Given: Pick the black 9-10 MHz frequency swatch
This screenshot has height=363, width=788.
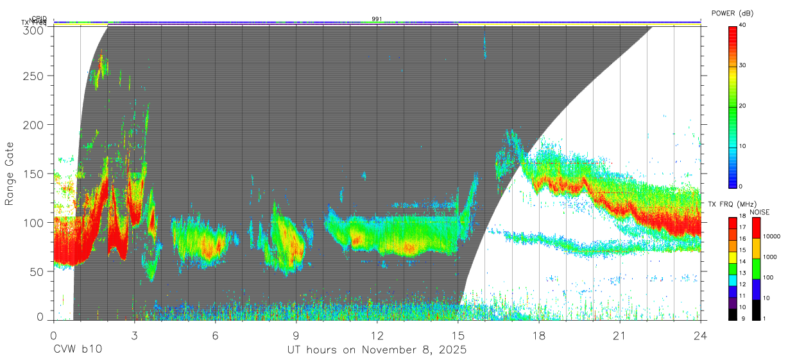Looking at the screenshot, I should [733, 314].
